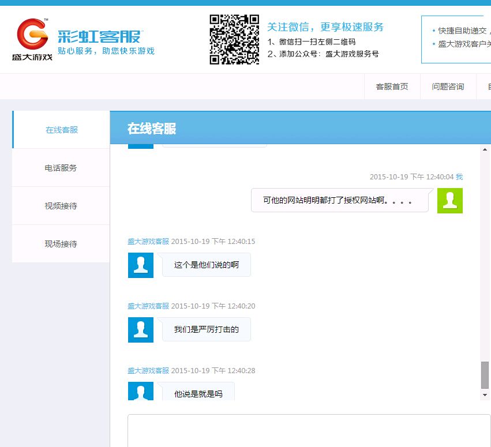Click the Shanda Games logo
Viewport: 491px width, 447px height.
click(x=32, y=39)
